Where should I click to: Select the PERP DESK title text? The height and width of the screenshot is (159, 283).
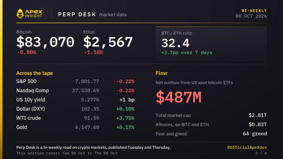click(77, 15)
